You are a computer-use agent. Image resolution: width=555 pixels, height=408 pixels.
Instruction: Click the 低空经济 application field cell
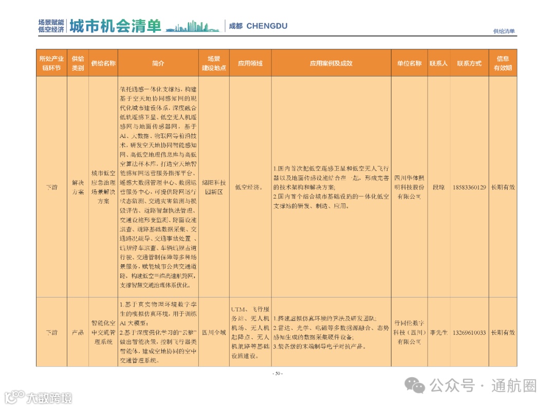pos(249,187)
